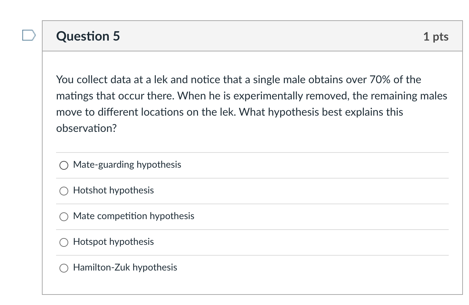Select the Mate-guarding hypothesis radio button
Screen dimensions: 469x305
click(x=64, y=165)
